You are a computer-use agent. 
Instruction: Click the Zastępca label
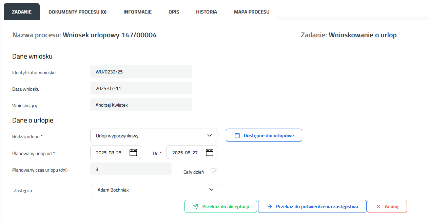pyautogui.click(x=23, y=191)
